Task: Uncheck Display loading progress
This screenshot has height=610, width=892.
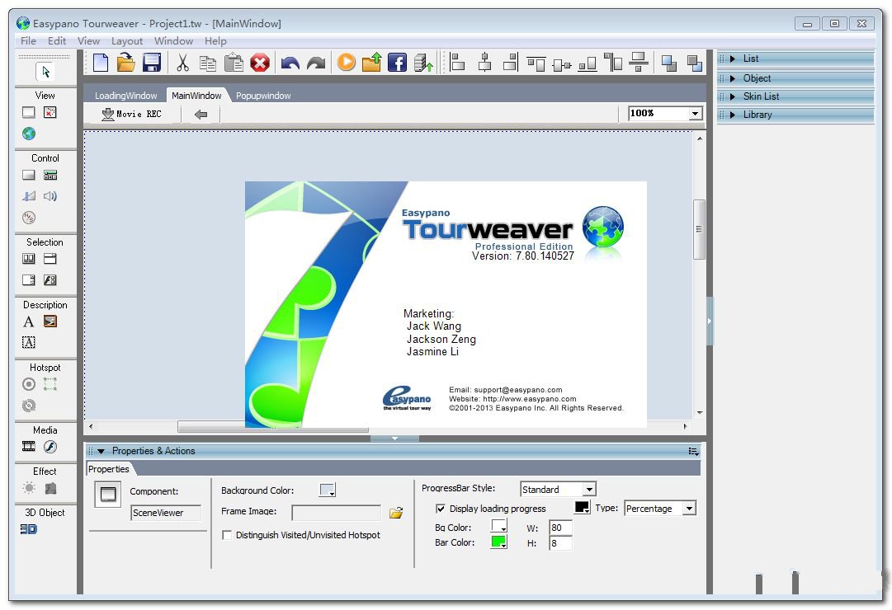Action: [441, 509]
